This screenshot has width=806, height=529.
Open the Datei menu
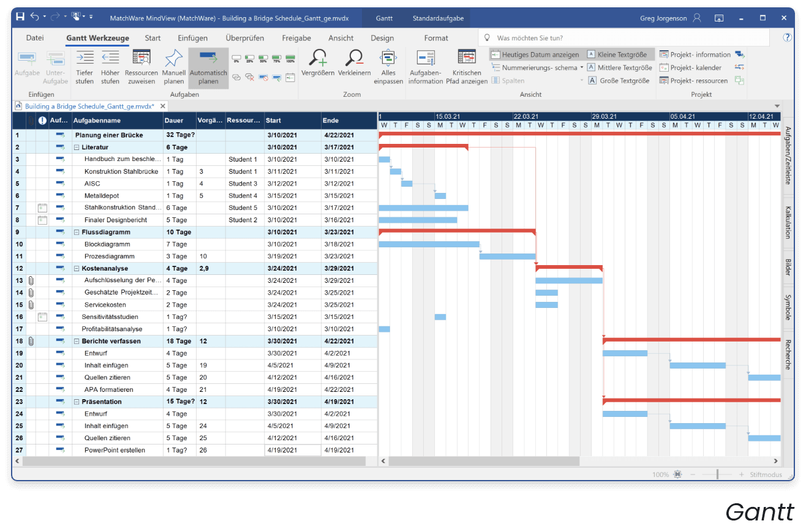(35, 38)
